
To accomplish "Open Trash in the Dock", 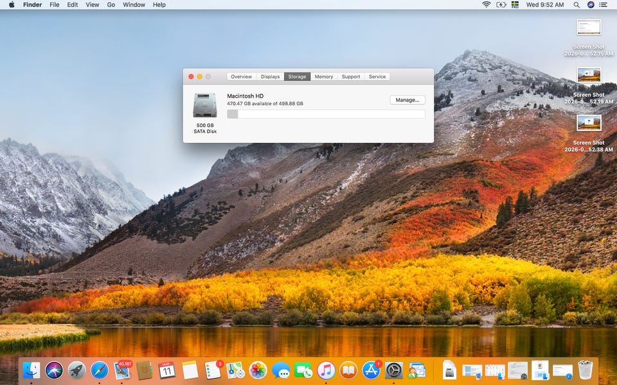I will (x=585, y=370).
